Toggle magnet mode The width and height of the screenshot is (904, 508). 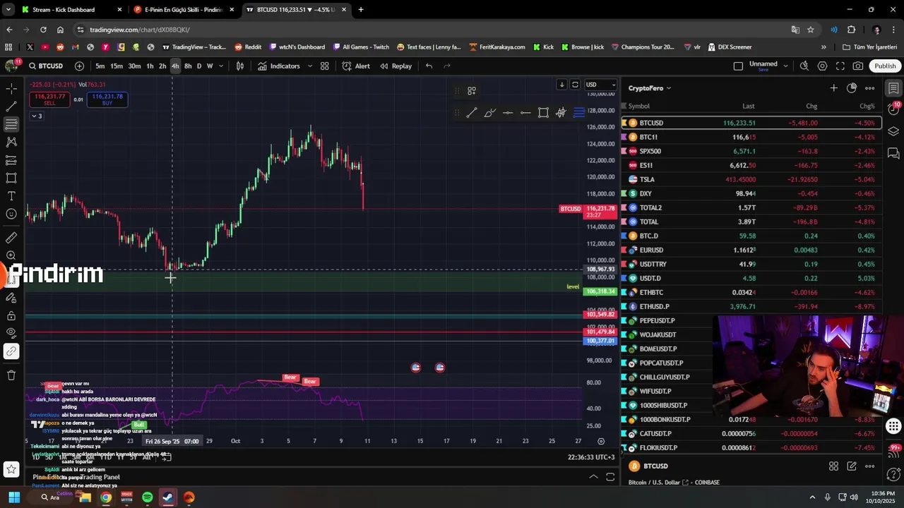click(x=11, y=279)
